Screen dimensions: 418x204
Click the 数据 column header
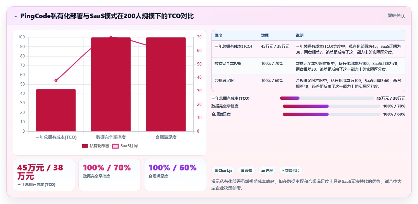pyautogui.click(x=265, y=36)
